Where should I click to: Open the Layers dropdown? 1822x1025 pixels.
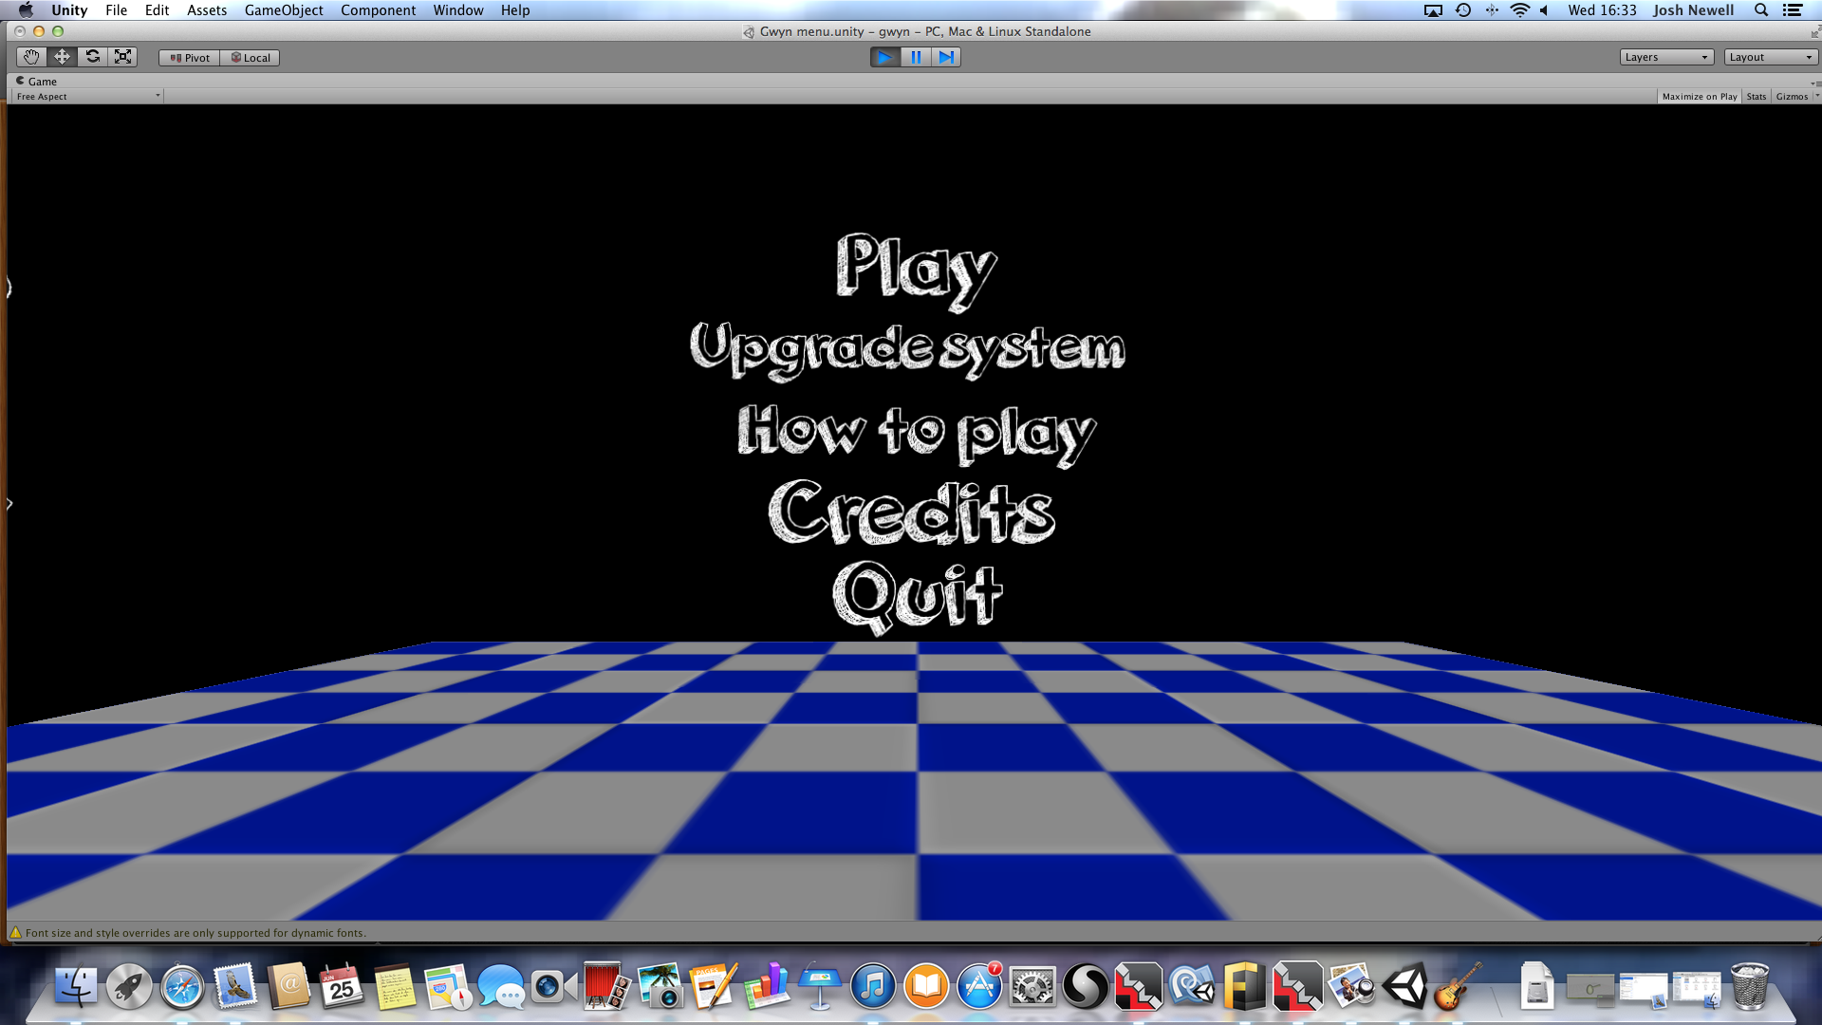click(1665, 57)
